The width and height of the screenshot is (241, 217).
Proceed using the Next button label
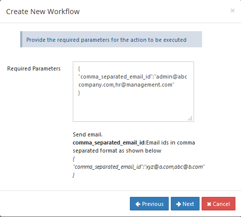click(188, 204)
